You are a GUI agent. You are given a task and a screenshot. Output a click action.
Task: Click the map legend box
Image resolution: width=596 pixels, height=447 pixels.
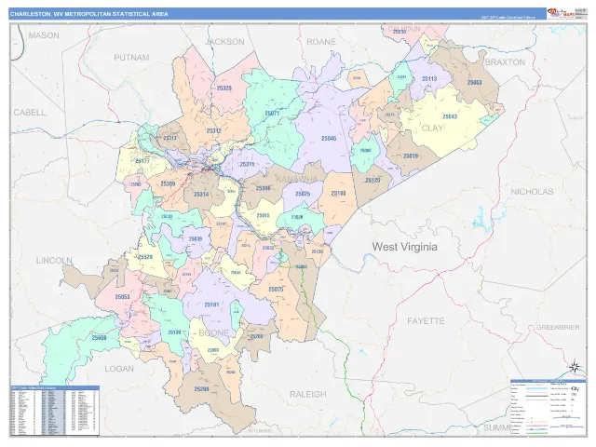coord(549,408)
